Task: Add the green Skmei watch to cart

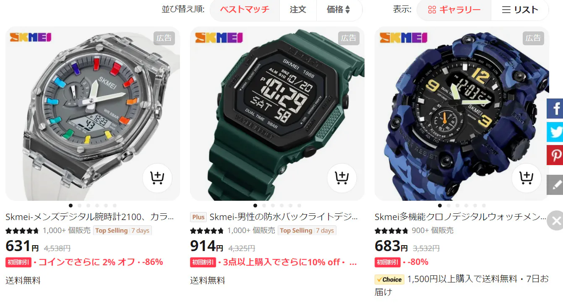Action: tap(342, 178)
